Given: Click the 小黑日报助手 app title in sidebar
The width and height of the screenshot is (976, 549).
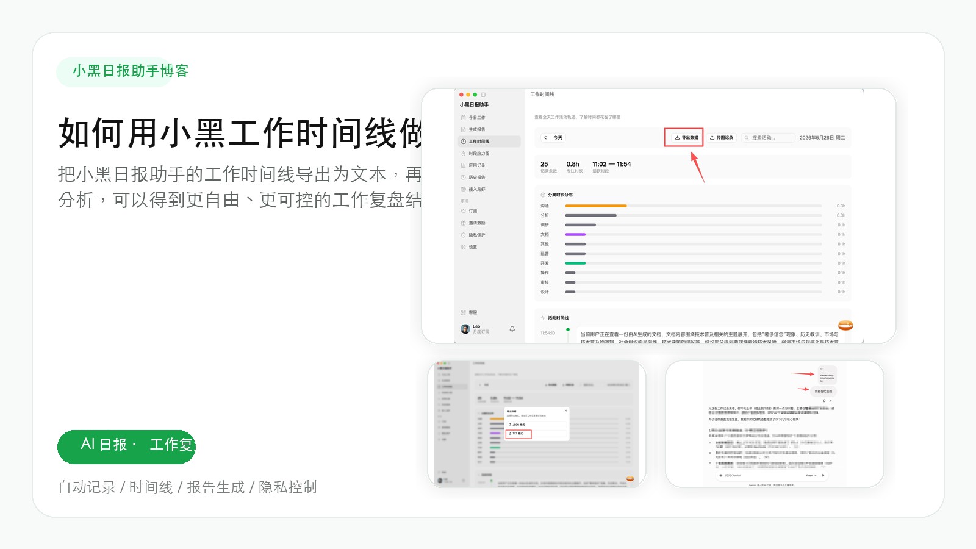Looking at the screenshot, I should (474, 105).
